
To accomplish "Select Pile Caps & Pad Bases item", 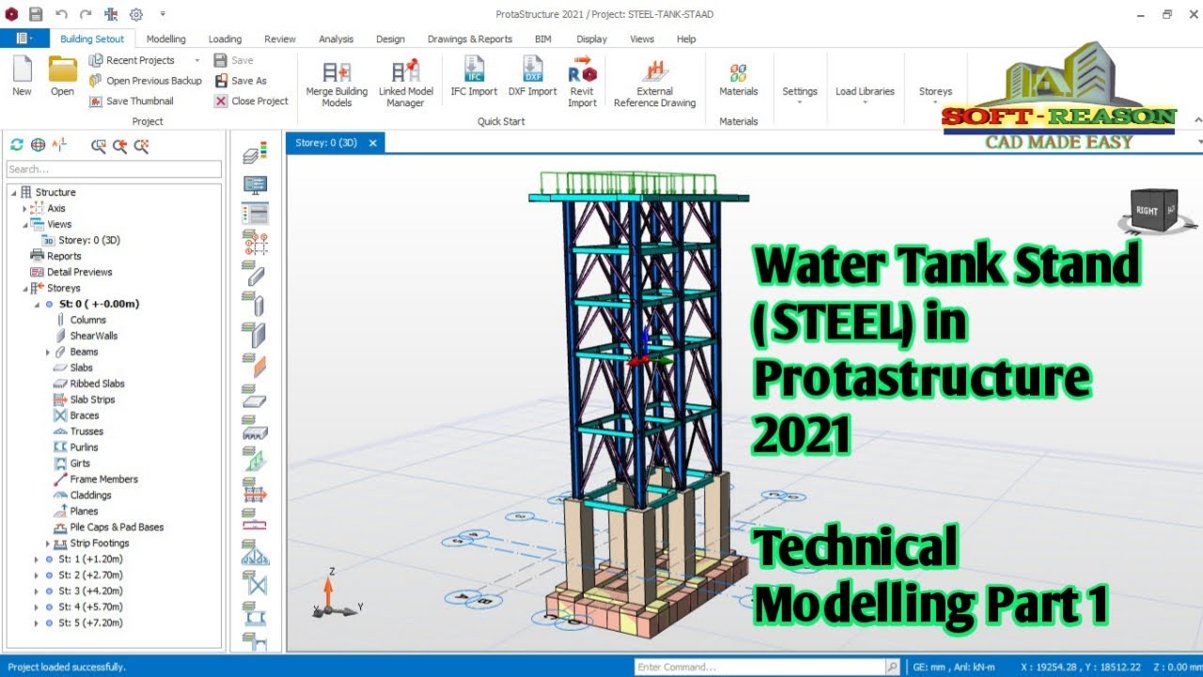I will click(117, 528).
